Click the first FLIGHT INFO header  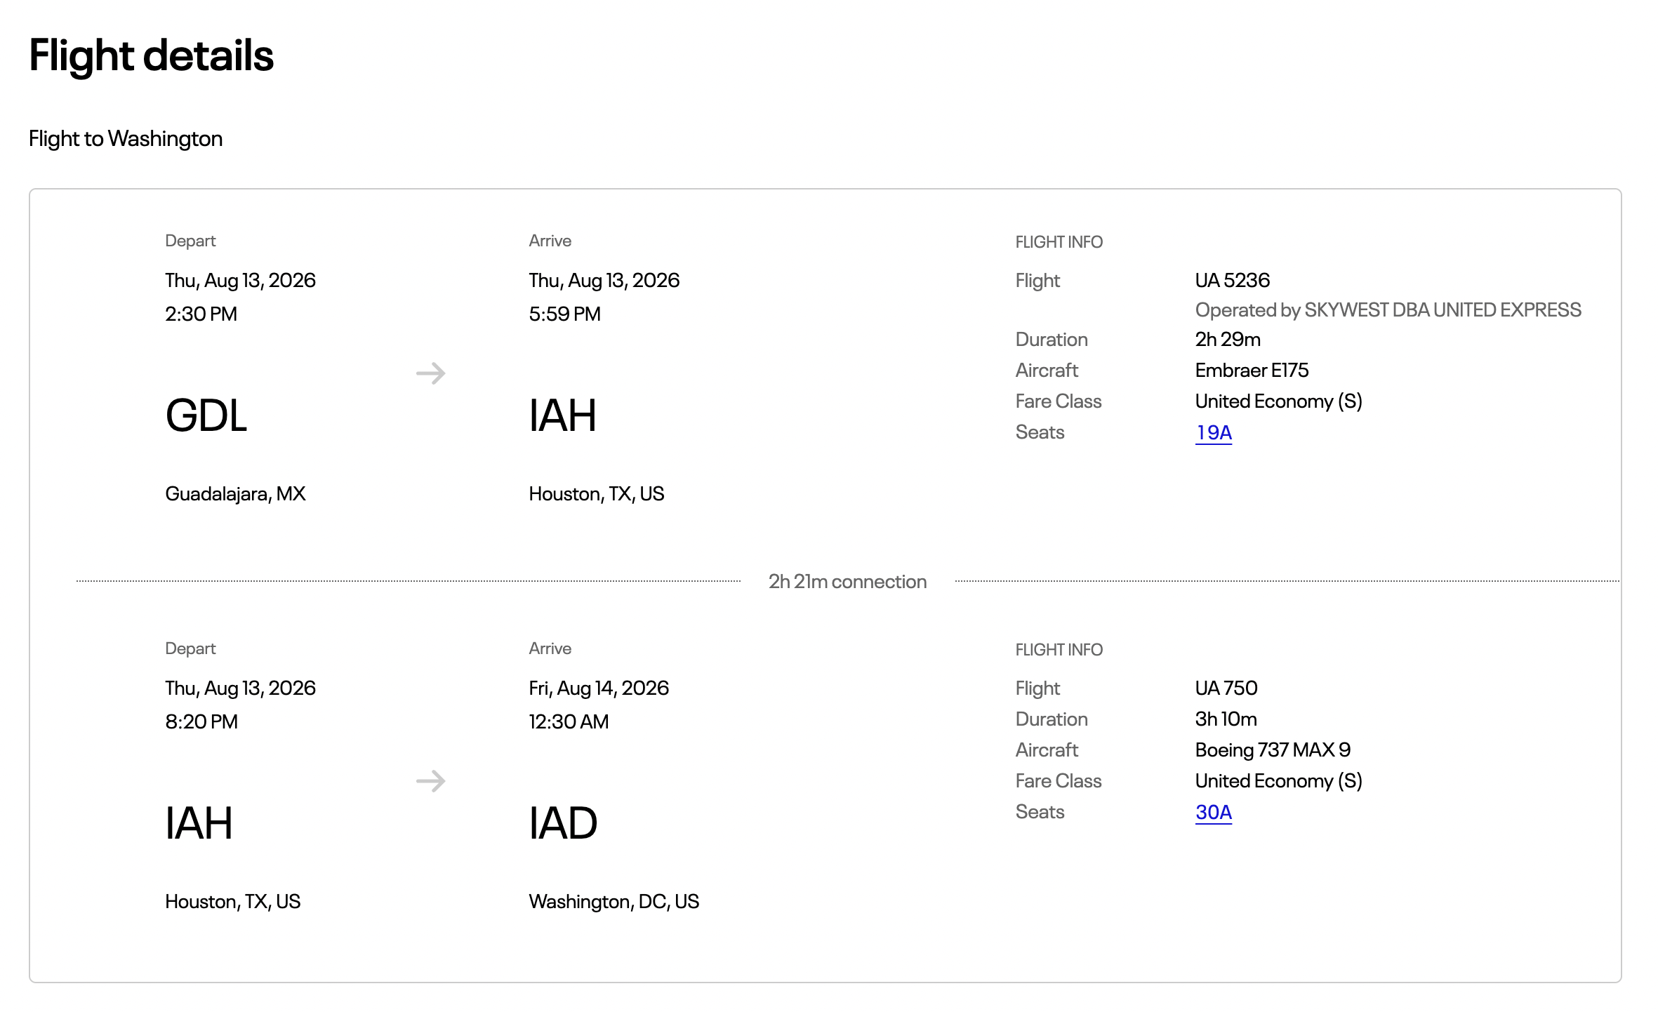point(1059,242)
